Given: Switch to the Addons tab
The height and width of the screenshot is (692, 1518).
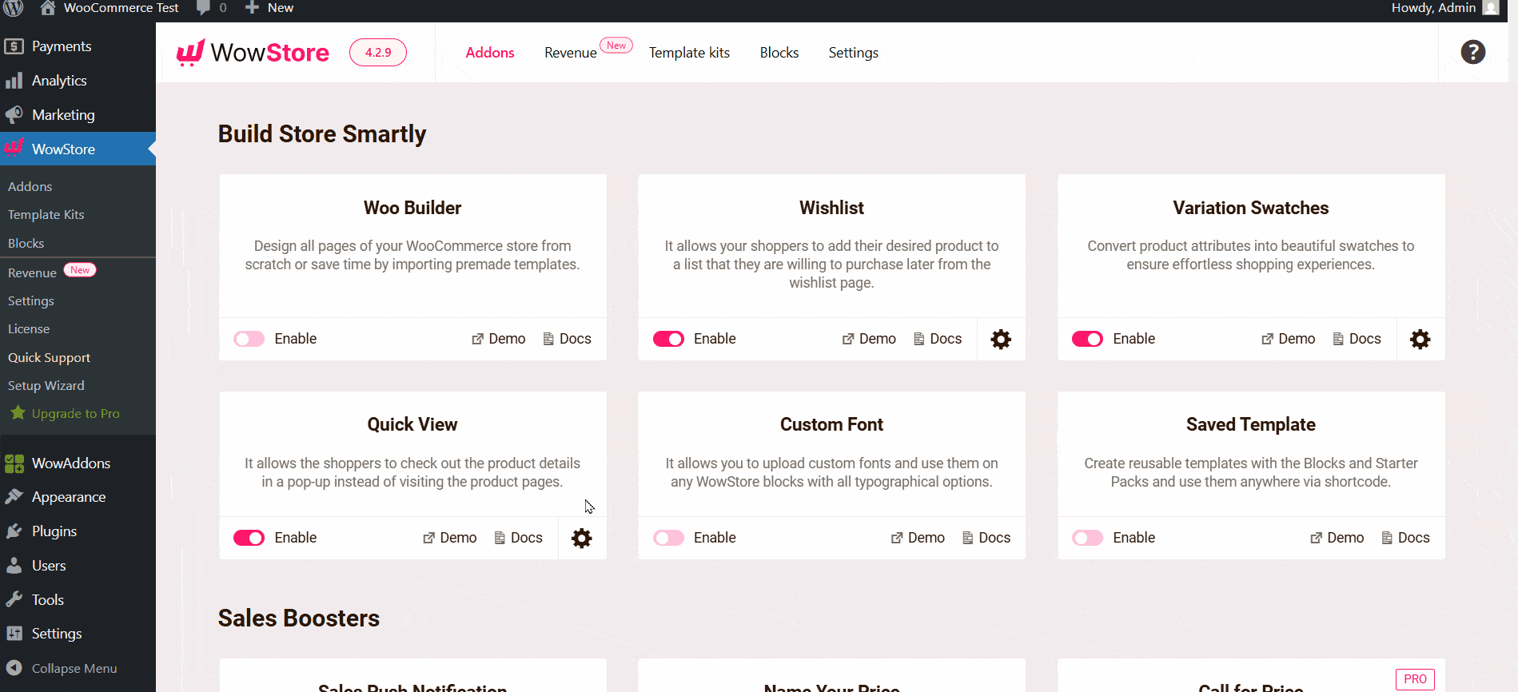Looking at the screenshot, I should (x=490, y=53).
